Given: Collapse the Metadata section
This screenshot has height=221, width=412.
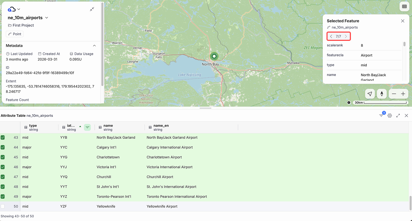Looking at the screenshot, I should 94,46.
